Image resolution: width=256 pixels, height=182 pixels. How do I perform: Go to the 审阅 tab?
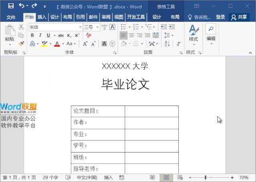click(x=106, y=17)
